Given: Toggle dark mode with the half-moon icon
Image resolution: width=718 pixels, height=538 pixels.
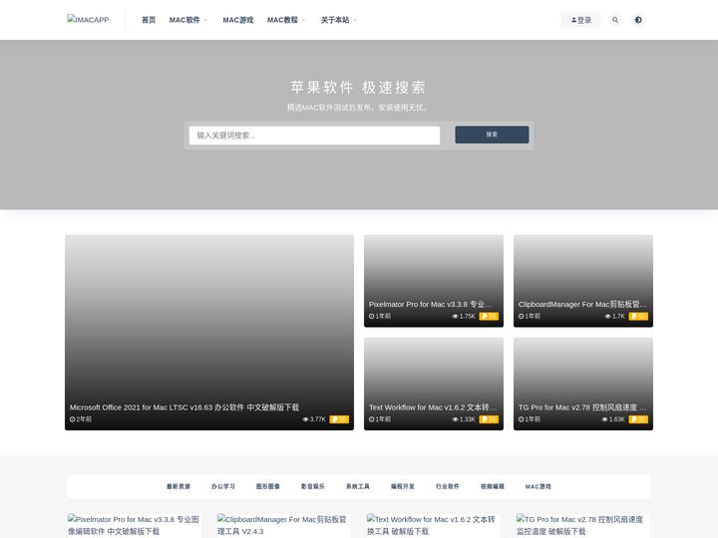Looking at the screenshot, I should 638,20.
